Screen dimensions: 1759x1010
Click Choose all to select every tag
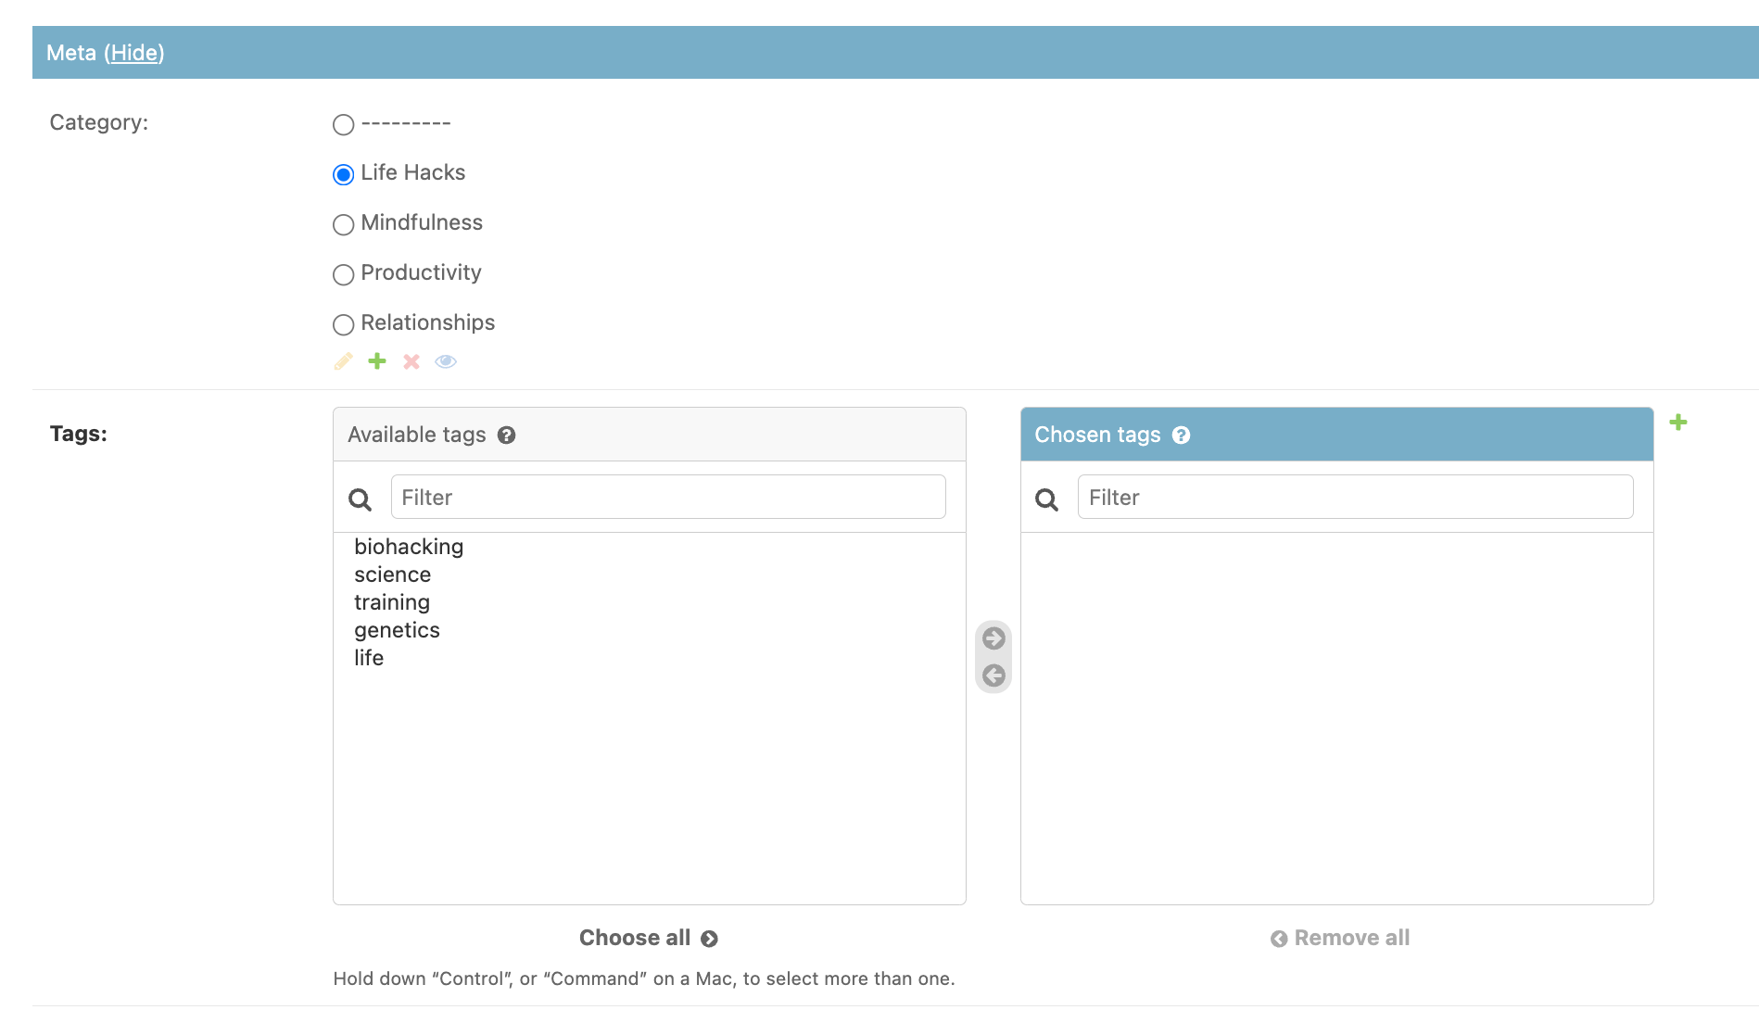tap(649, 937)
